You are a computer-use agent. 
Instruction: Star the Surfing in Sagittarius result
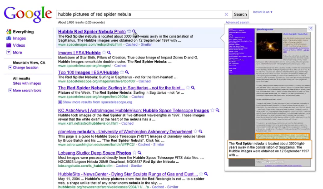[x=188, y=88]
